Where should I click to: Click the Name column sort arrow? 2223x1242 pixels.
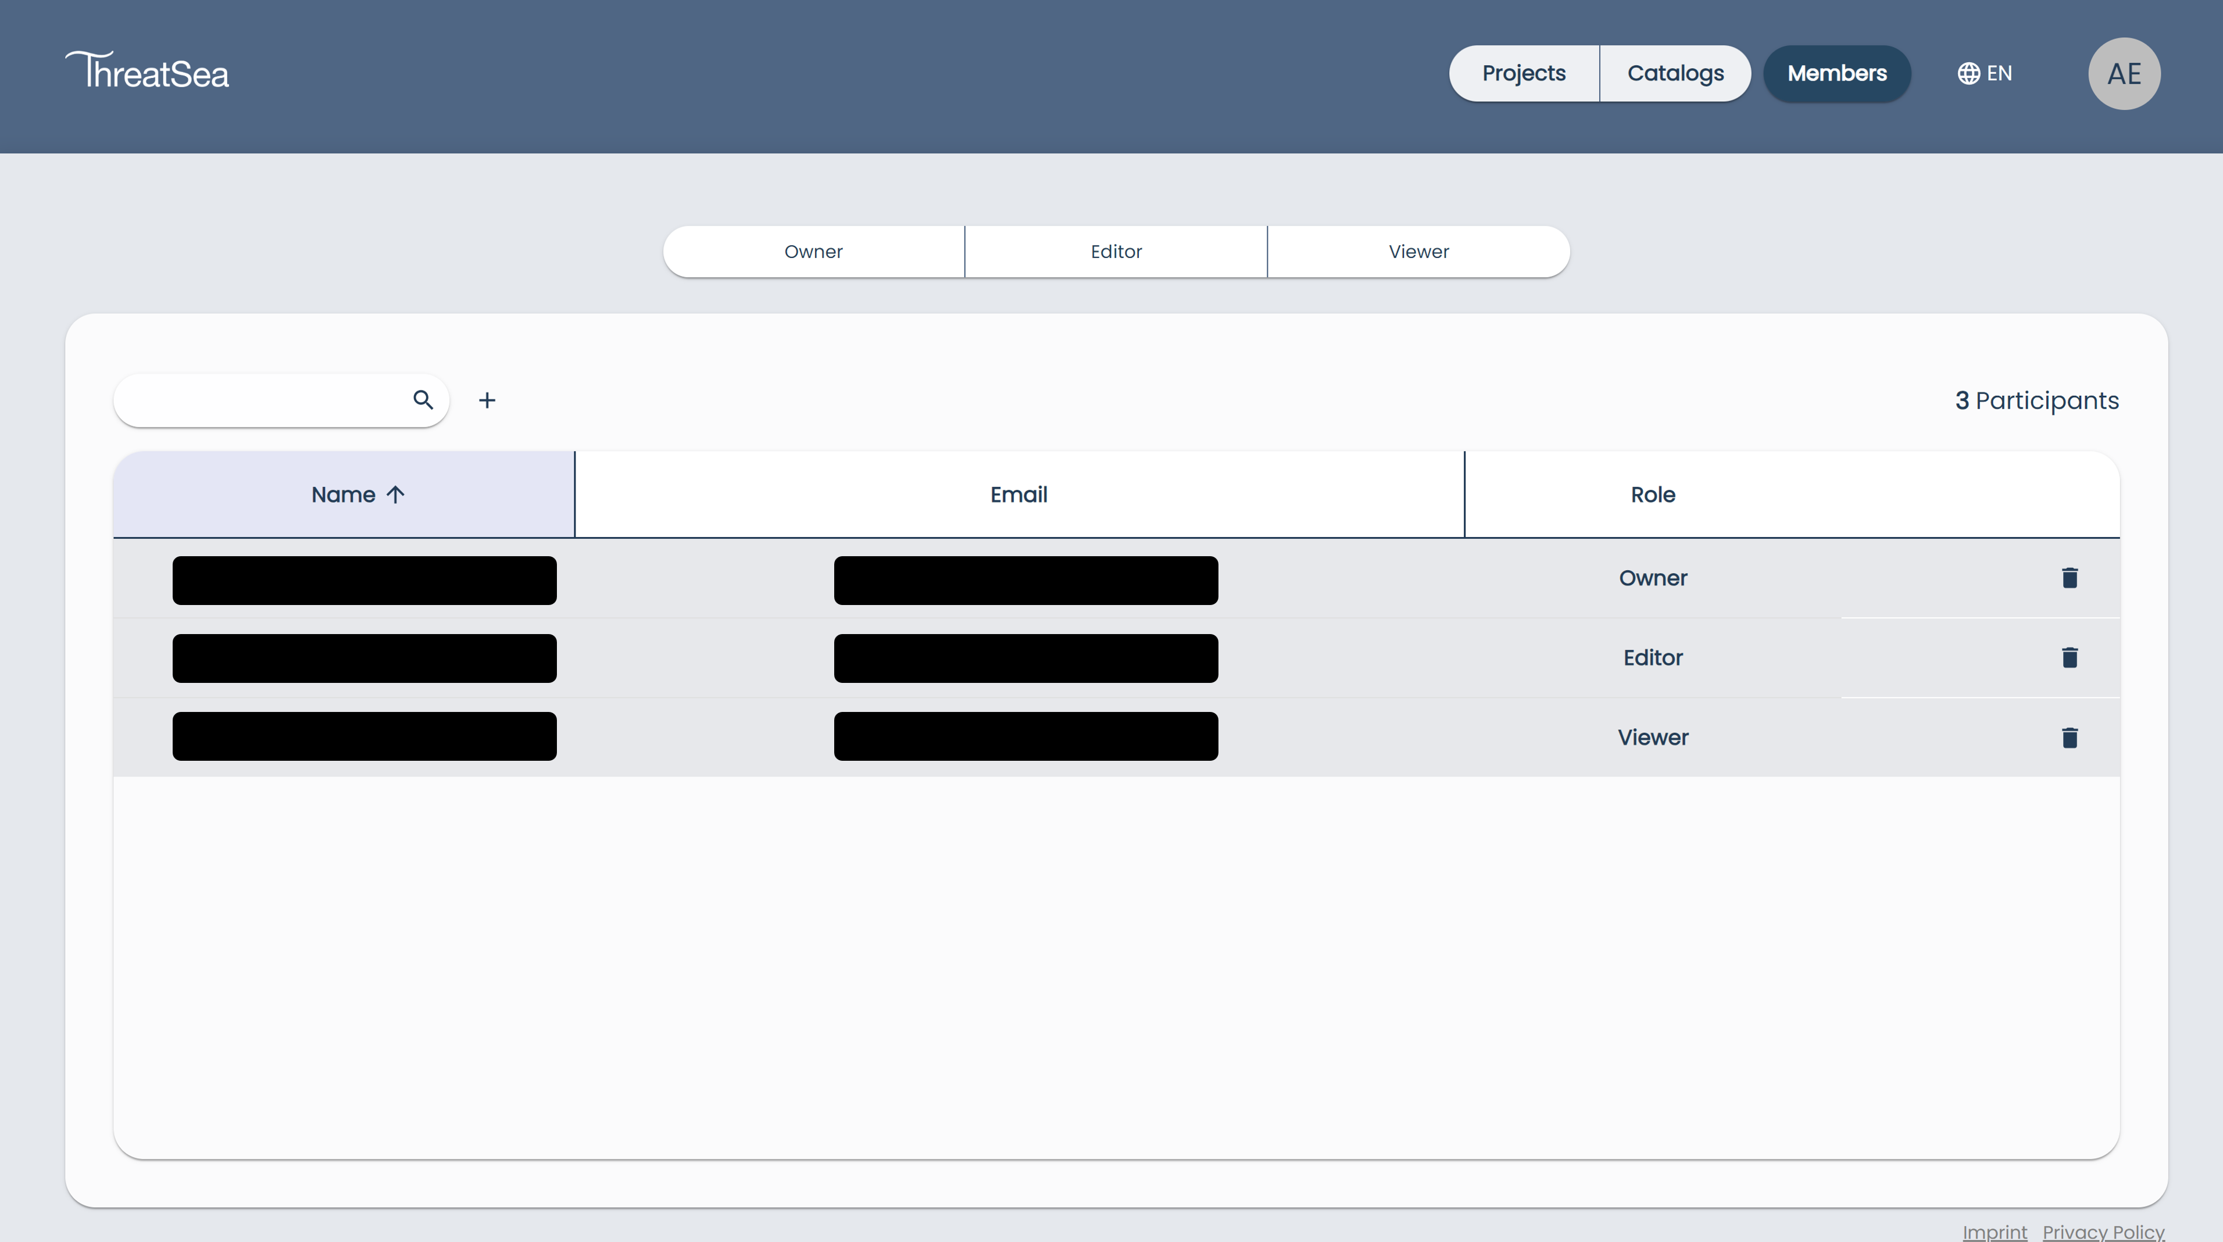(x=396, y=494)
